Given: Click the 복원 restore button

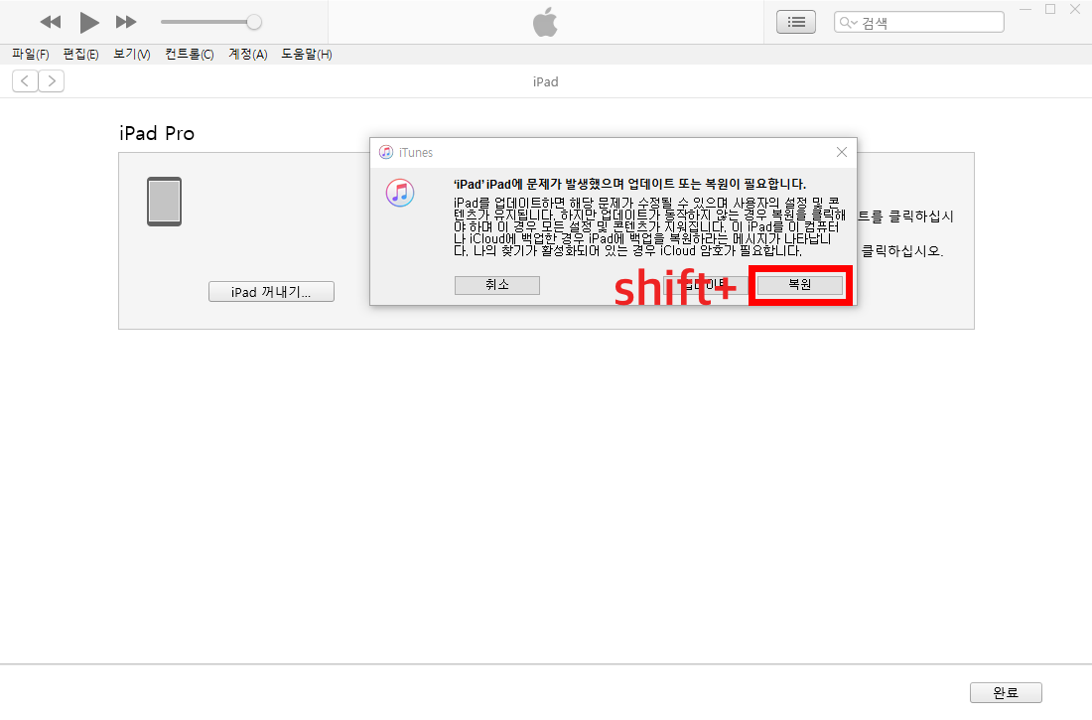Looking at the screenshot, I should (x=800, y=285).
